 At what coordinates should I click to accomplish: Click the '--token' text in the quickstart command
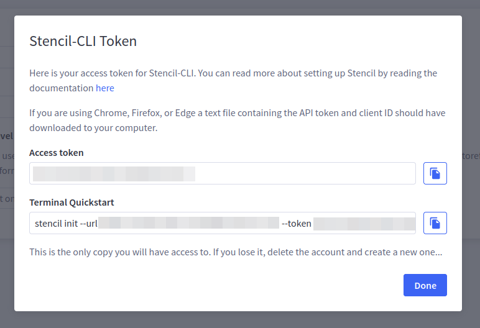pyautogui.click(x=297, y=223)
